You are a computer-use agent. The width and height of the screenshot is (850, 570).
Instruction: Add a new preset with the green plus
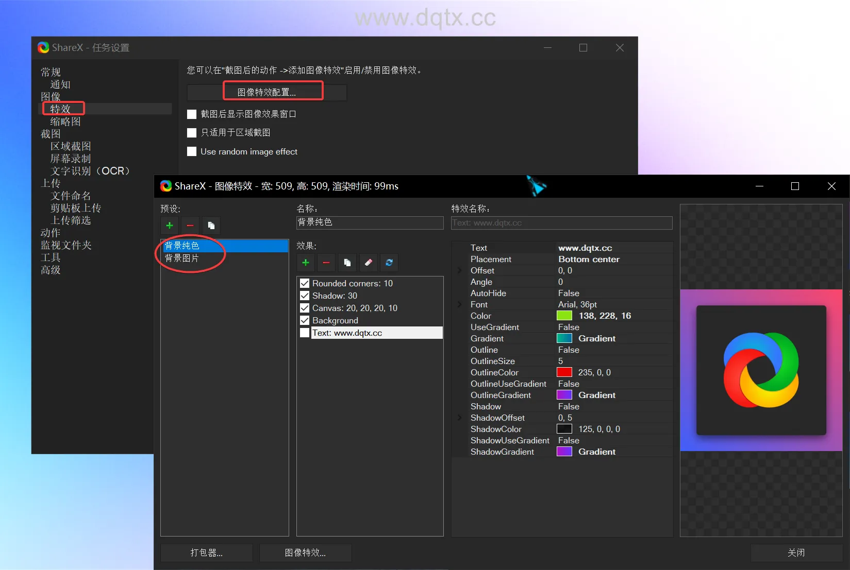pyautogui.click(x=170, y=226)
